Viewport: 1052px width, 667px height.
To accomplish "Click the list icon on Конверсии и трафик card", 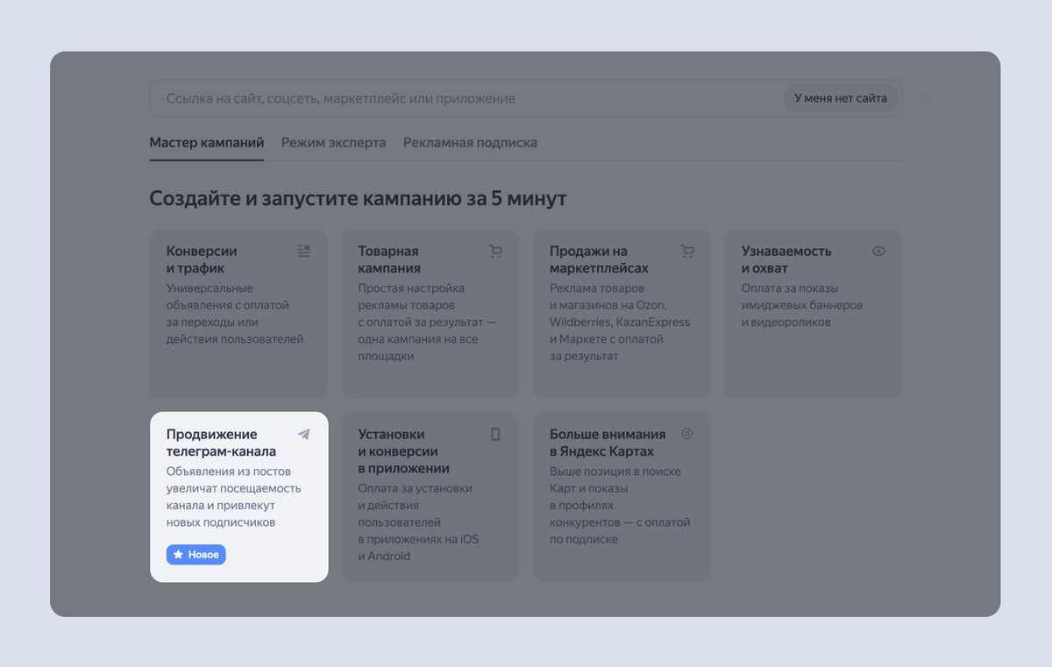I will [x=303, y=251].
